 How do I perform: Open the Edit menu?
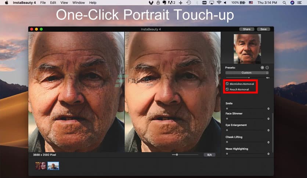tap(53, 3)
